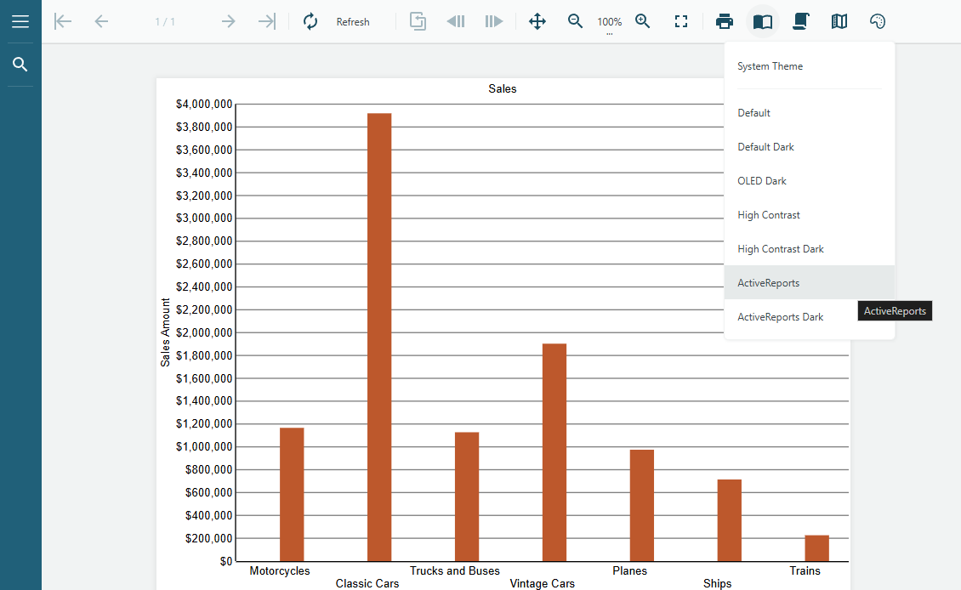
Task: Jump to the last page
Action: 267,21
